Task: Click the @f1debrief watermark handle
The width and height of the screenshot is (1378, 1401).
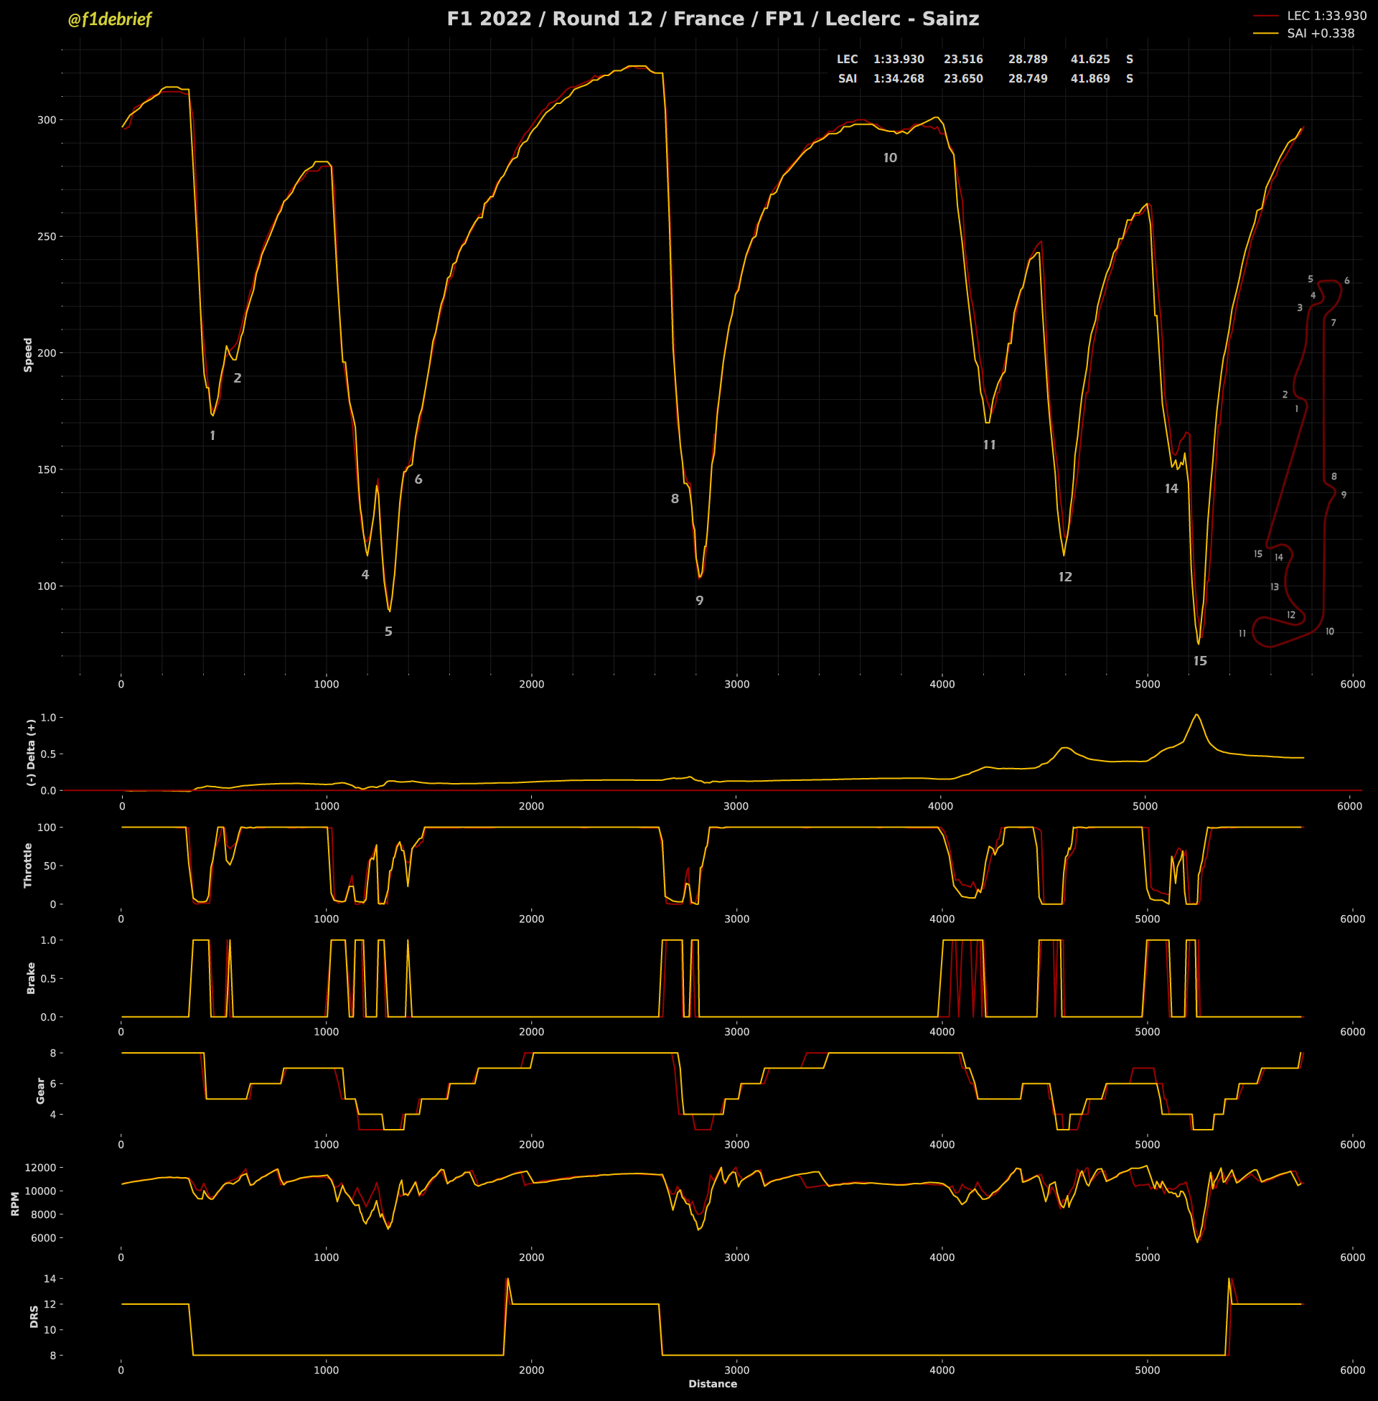Action: [x=109, y=19]
